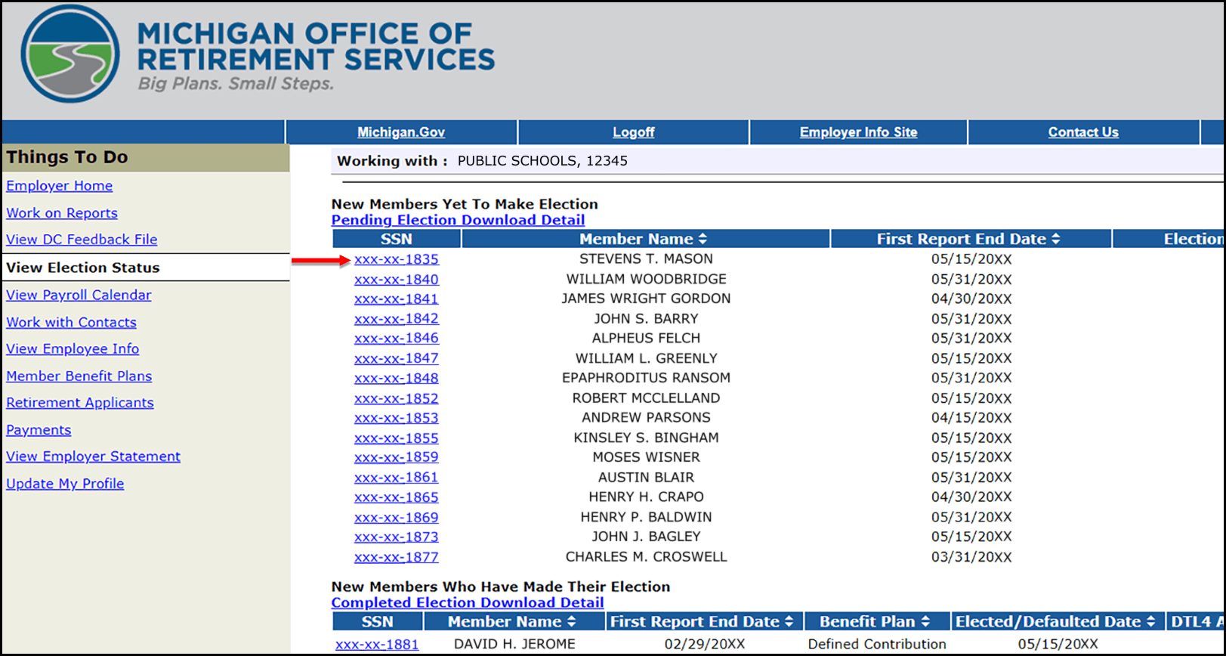
Task: Open Michigan.Gov in top navigation
Action: (400, 132)
